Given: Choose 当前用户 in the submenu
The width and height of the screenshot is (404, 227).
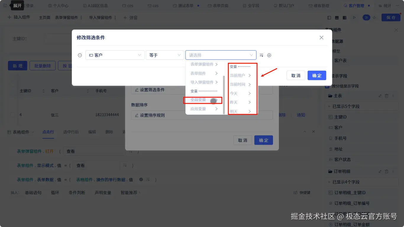Looking at the screenshot, I should (x=241, y=75).
